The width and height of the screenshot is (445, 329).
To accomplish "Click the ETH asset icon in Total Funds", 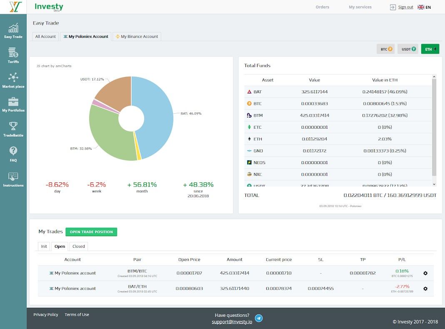I will click(249, 139).
